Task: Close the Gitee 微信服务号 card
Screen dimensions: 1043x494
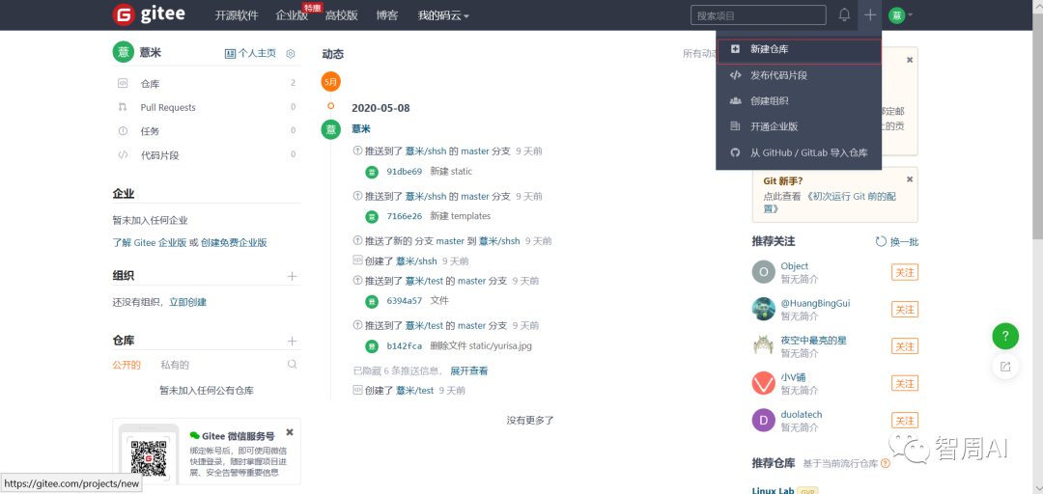Action: (x=290, y=432)
